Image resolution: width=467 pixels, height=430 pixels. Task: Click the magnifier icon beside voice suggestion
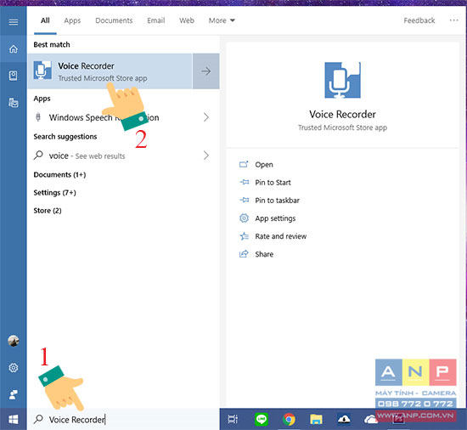(x=38, y=156)
